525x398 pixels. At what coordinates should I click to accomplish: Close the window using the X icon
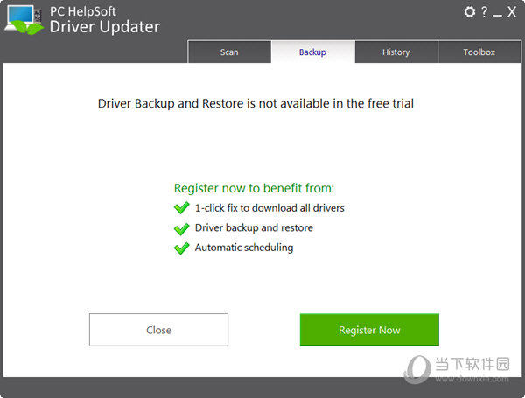tap(512, 12)
